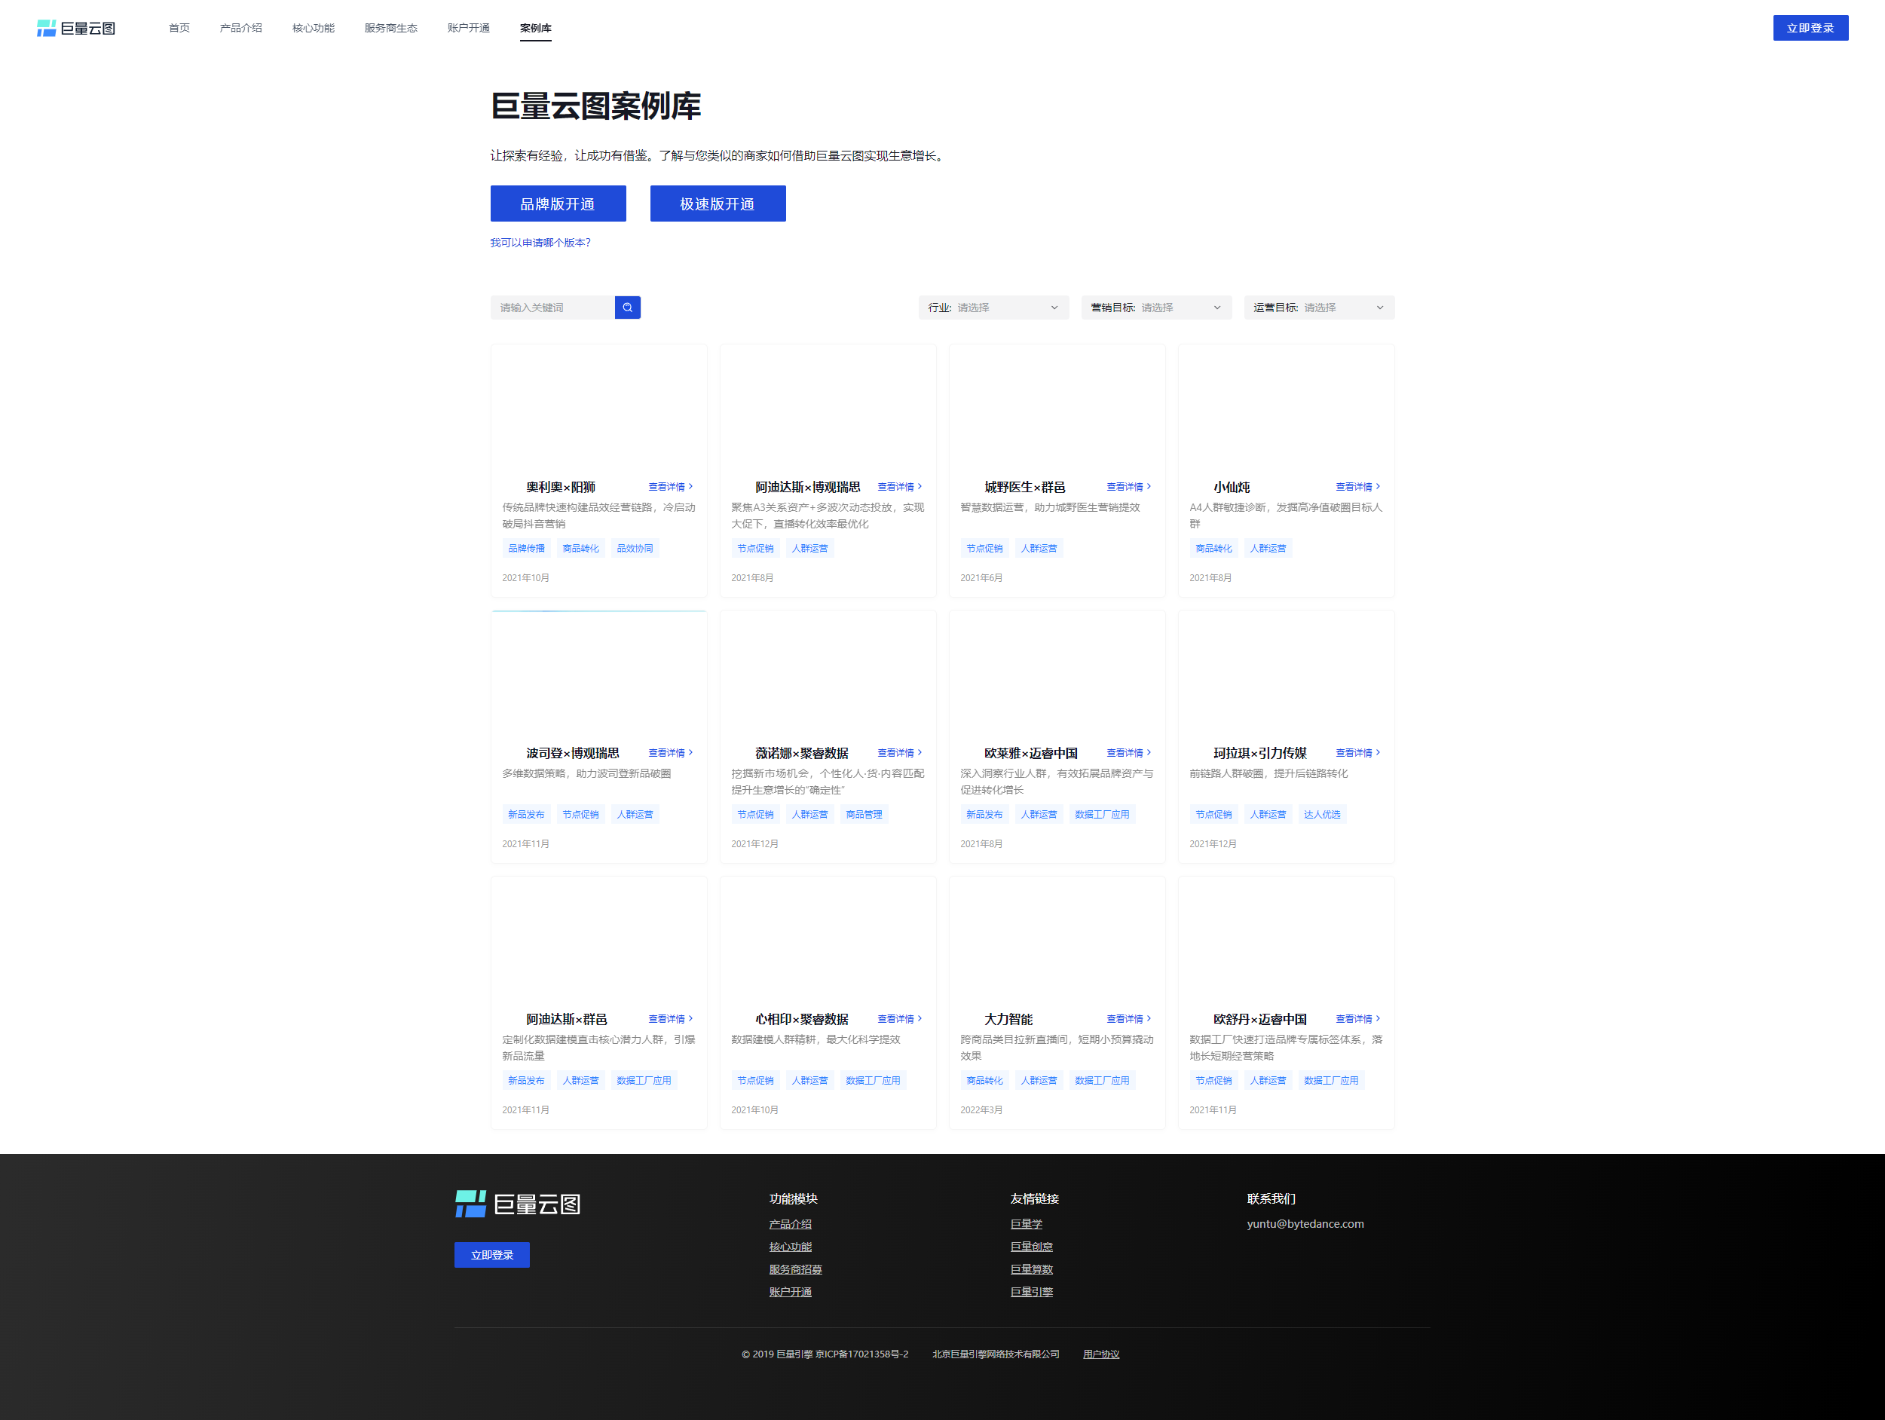Screen dimensions: 1885x1420
Task: Click the 巨量云图 logo in footer
Action: pyautogui.click(x=517, y=1204)
